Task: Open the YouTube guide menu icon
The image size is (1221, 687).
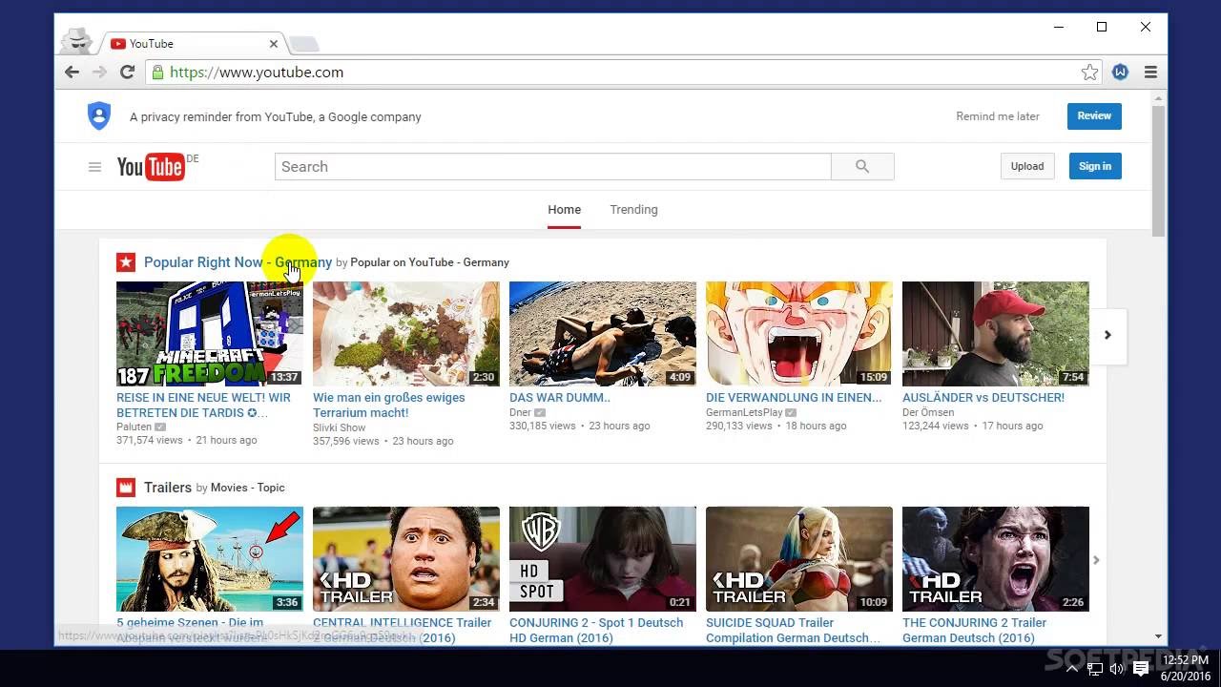Action: pos(94,167)
